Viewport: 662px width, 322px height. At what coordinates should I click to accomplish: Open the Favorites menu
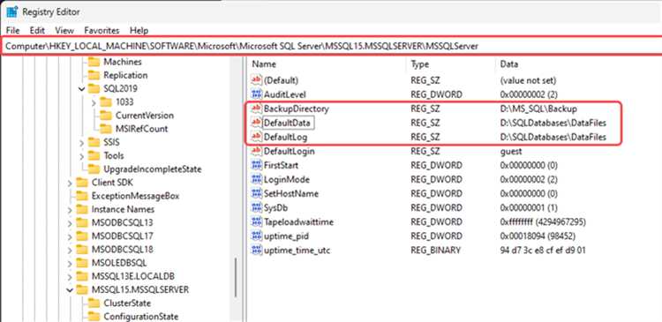(x=102, y=30)
